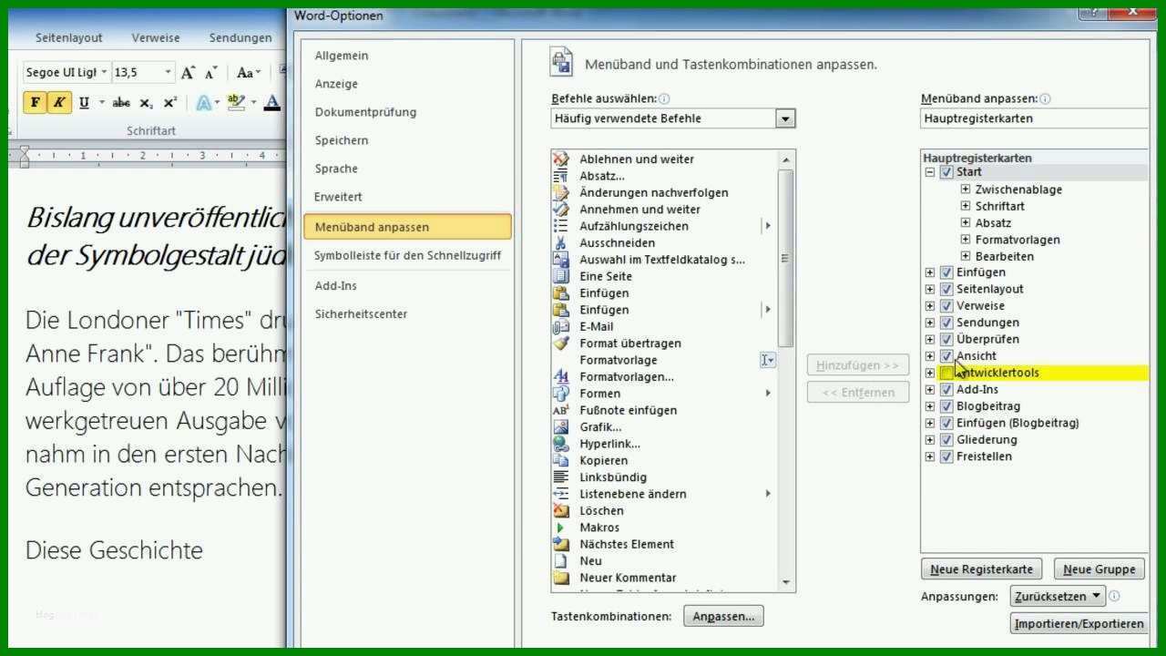Open the Befehle auswählen dropdown
Image resolution: width=1166 pixels, height=656 pixels.
785,118
